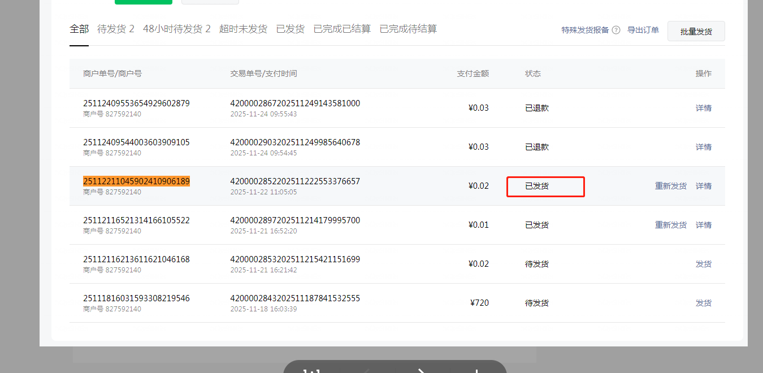Open 详情 for order 25112211045902410906189

click(704, 186)
